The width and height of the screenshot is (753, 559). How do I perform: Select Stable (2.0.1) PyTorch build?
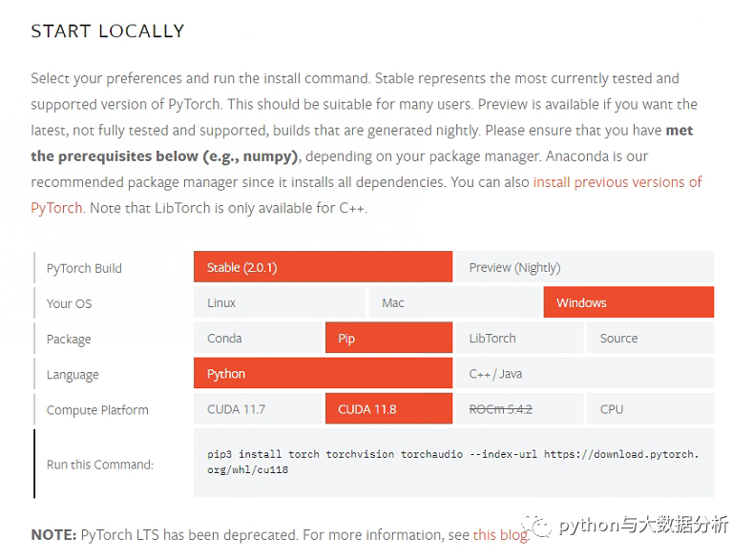click(322, 267)
